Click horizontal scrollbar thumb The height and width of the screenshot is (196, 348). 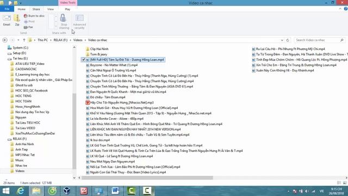pos(147,177)
